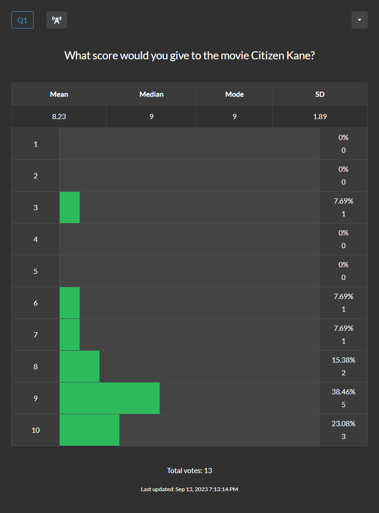
Task: Toggle the live broadcast indicator
Action: coord(56,19)
